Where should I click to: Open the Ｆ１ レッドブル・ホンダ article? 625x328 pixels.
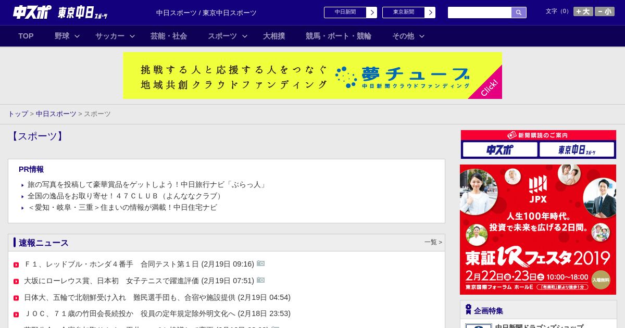coord(139,264)
